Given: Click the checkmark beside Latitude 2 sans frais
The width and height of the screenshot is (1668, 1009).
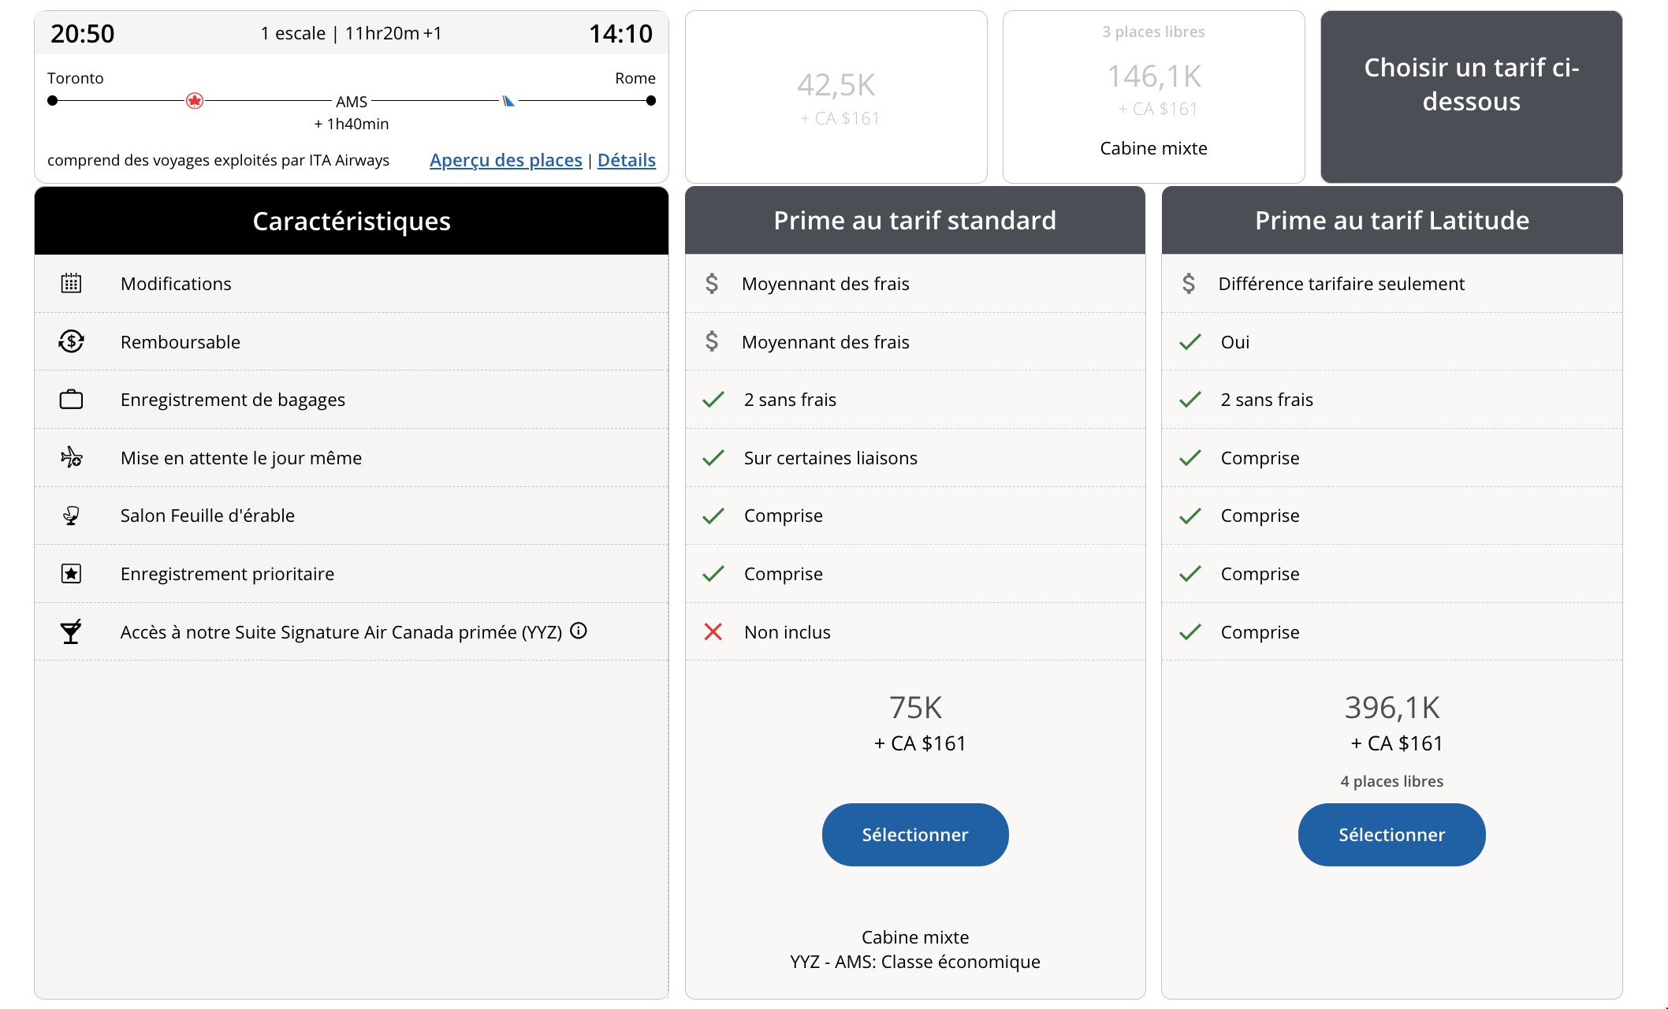Looking at the screenshot, I should pos(1190,400).
